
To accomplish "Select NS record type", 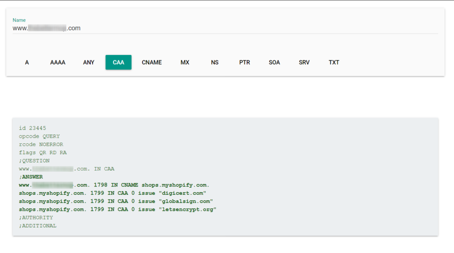I will click(215, 63).
